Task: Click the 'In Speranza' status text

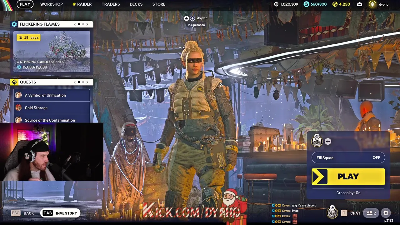Action: pos(196,25)
